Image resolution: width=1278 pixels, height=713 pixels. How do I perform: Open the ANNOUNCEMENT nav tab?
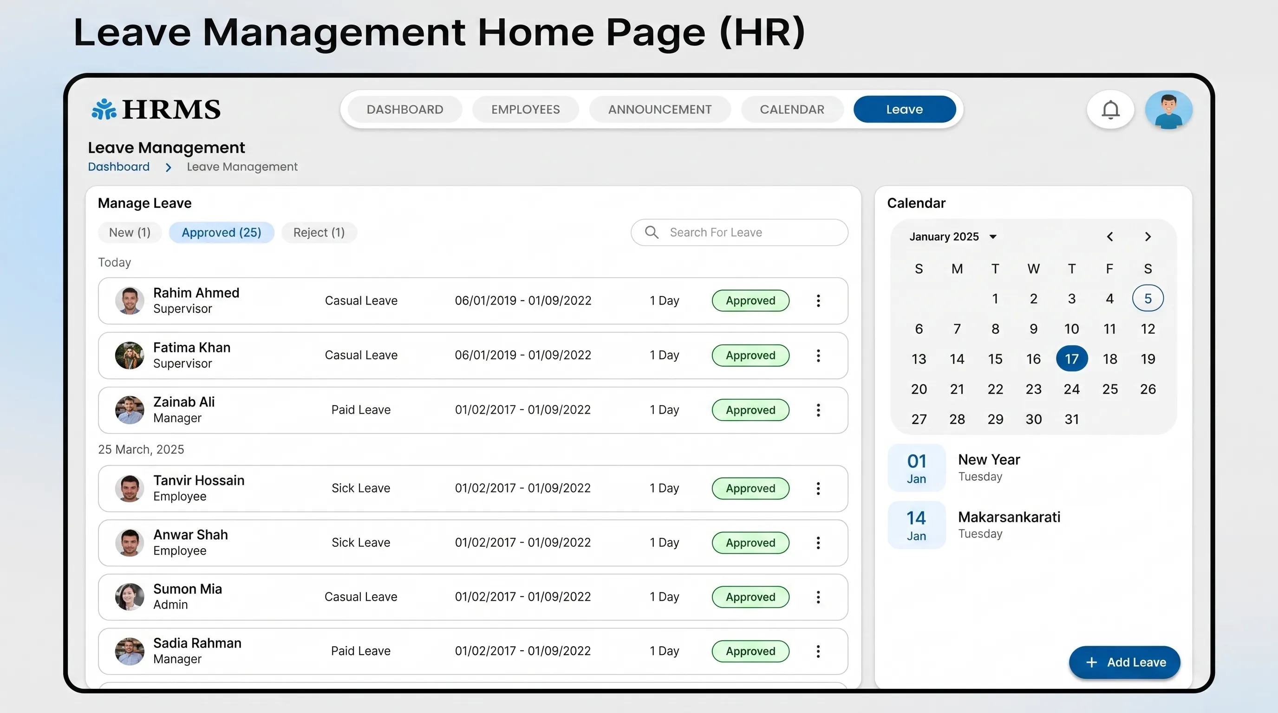[660, 109]
